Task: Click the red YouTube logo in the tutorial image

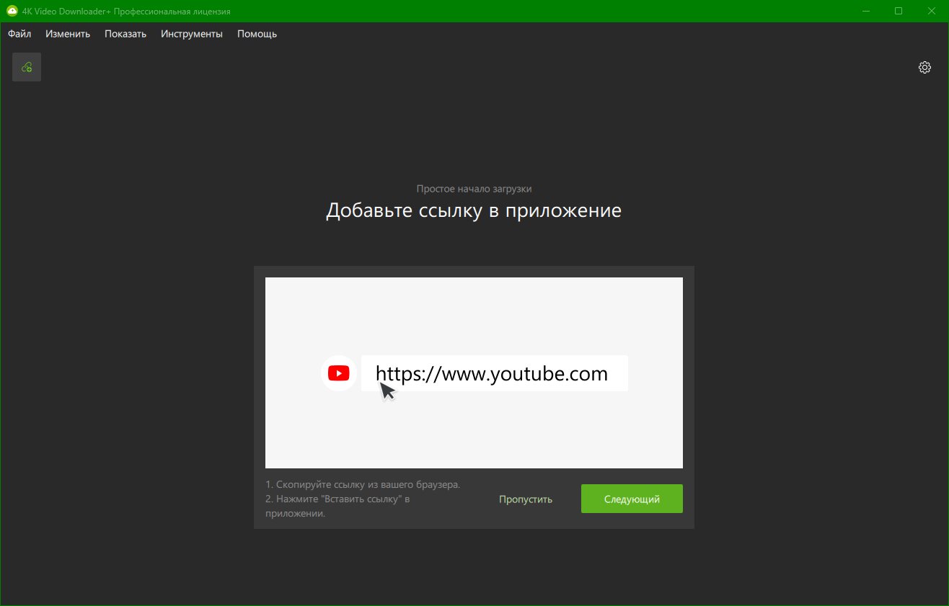Action: coord(338,373)
